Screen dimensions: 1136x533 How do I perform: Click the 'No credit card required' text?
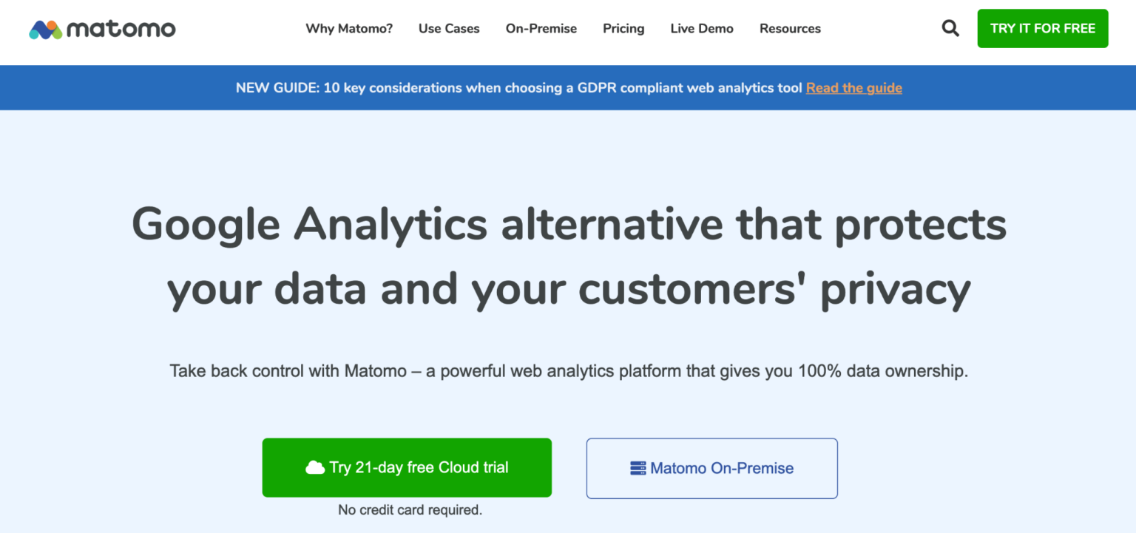tap(409, 509)
